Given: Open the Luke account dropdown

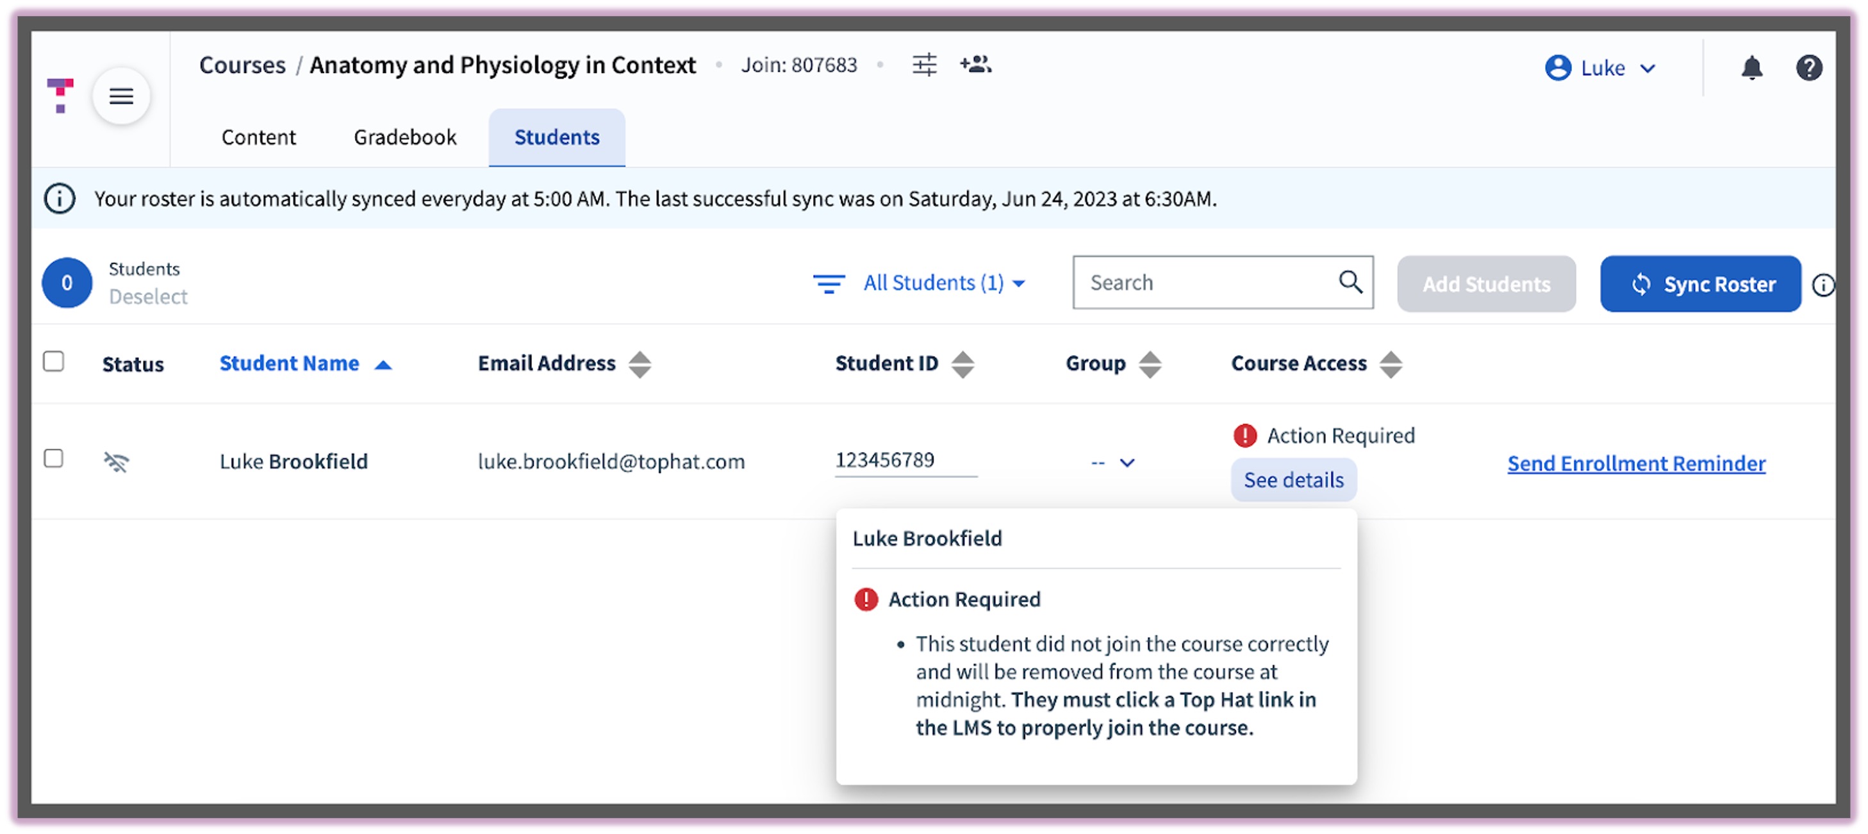Looking at the screenshot, I should (1601, 68).
